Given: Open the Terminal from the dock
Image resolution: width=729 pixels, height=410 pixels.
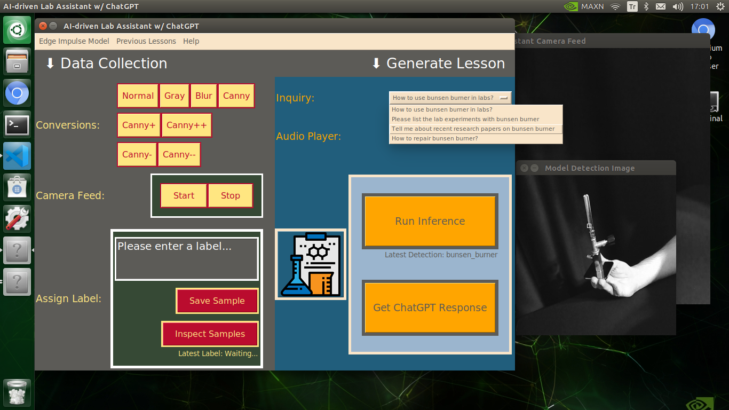Looking at the screenshot, I should point(17,125).
